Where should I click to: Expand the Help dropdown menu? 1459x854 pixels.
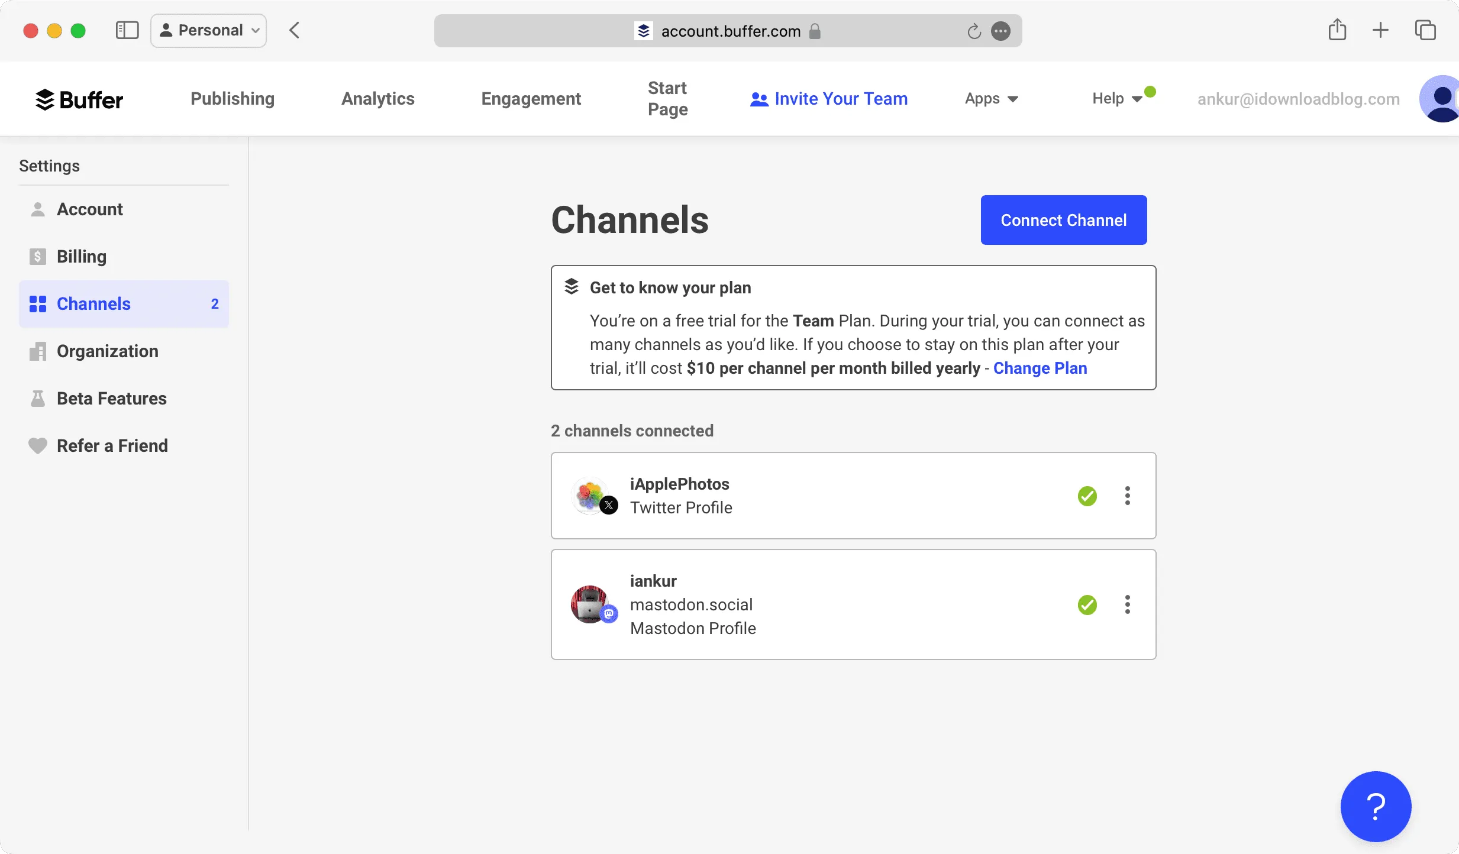pos(1117,99)
